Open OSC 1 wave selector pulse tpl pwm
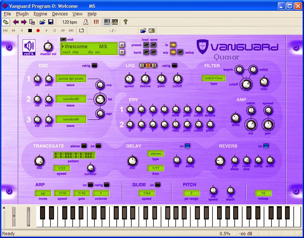Viewport: 304px width, 238px height. 71,78
